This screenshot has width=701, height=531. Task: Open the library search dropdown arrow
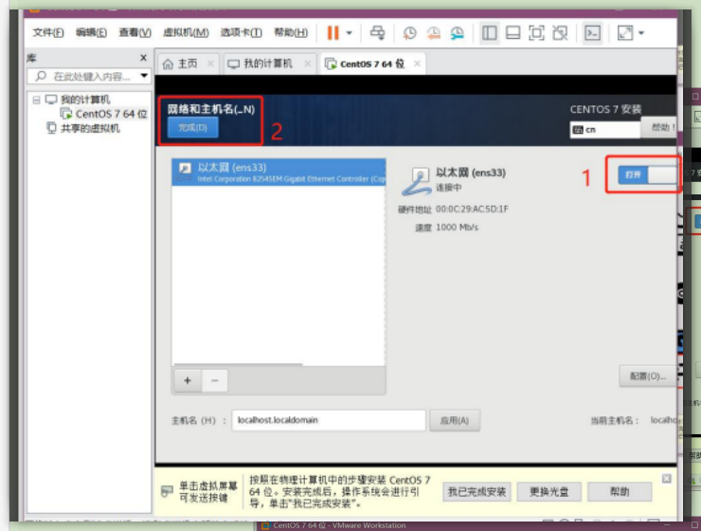click(x=144, y=76)
